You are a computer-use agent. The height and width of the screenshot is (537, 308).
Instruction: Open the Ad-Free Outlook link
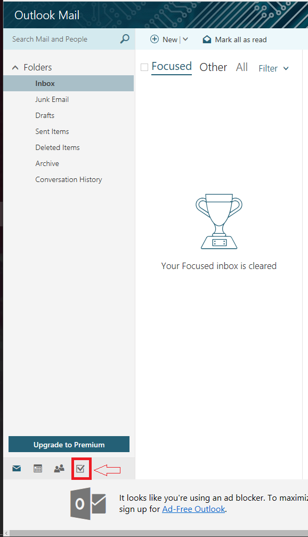pyautogui.click(x=193, y=509)
